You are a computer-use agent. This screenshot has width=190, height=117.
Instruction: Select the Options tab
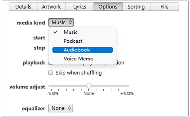pyautogui.click(x=108, y=7)
